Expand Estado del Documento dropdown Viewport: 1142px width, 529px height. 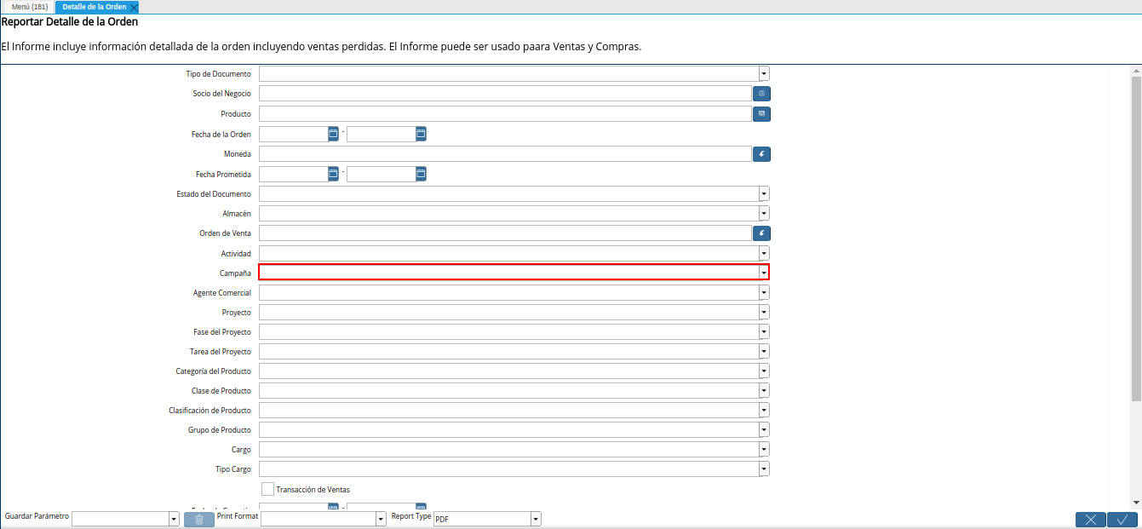pos(764,194)
